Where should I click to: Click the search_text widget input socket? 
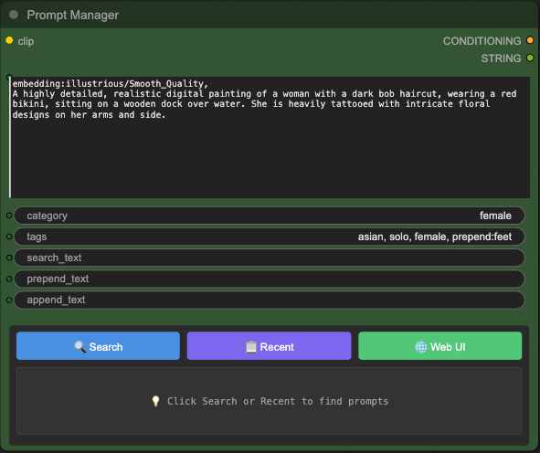click(9, 258)
